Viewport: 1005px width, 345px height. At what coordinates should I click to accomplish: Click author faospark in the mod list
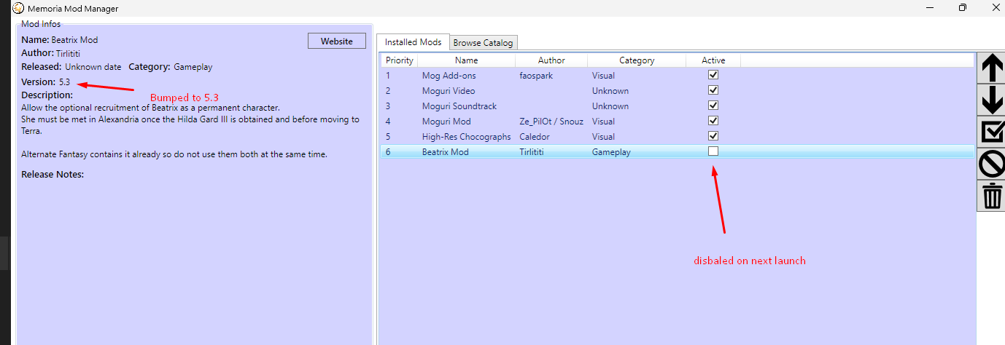tap(536, 76)
